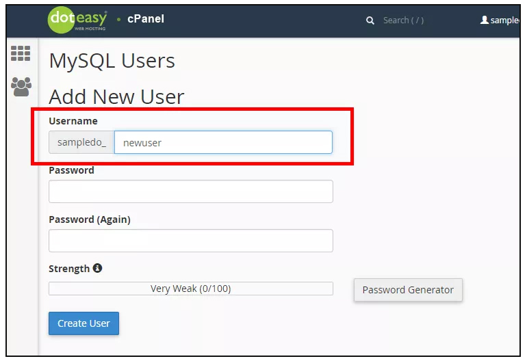Click the MySQL Users heading
The height and width of the screenshot is (361, 527).
pos(112,61)
